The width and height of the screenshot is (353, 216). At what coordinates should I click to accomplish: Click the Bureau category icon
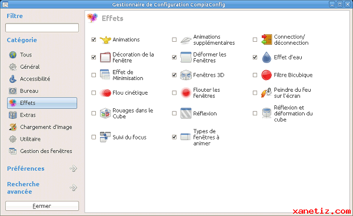tap(13, 91)
